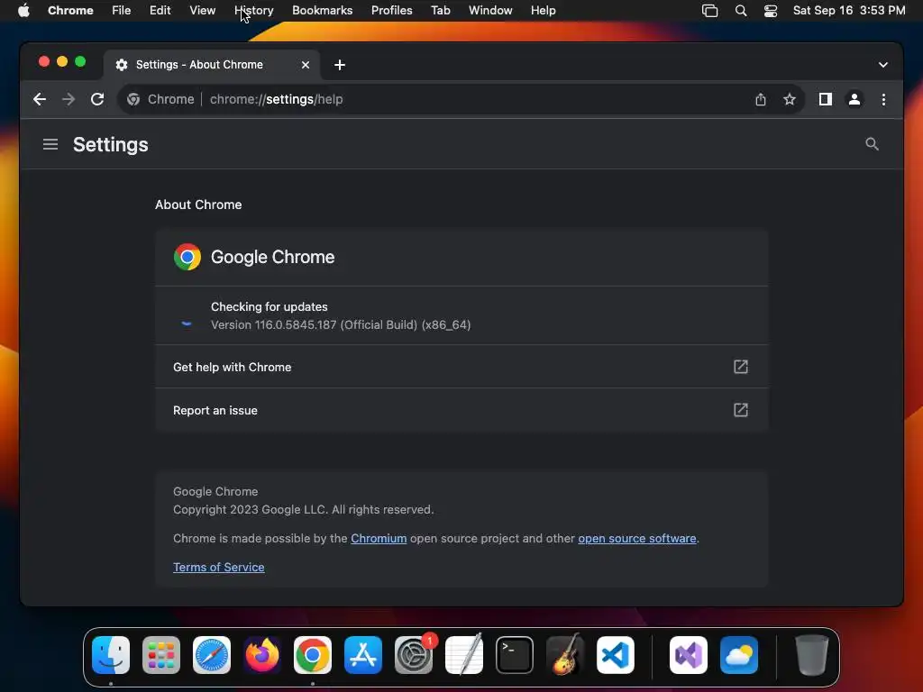This screenshot has height=692, width=923.
Task: Launch Safari from the Dock
Action: (212, 655)
